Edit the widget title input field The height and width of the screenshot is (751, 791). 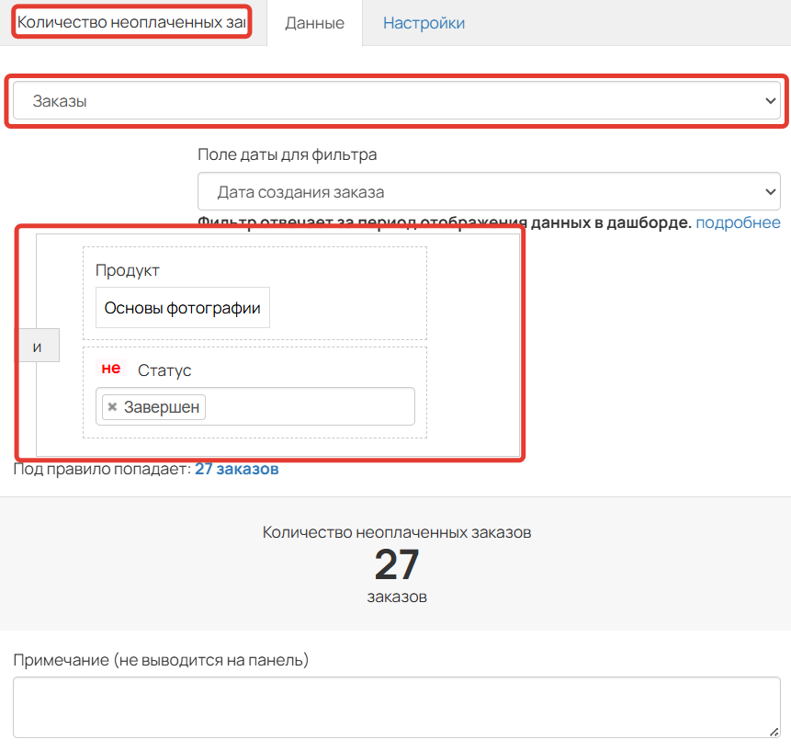pyautogui.click(x=131, y=22)
